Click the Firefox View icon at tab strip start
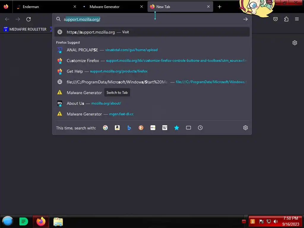304x228 pixels. pyautogui.click(x=6, y=7)
